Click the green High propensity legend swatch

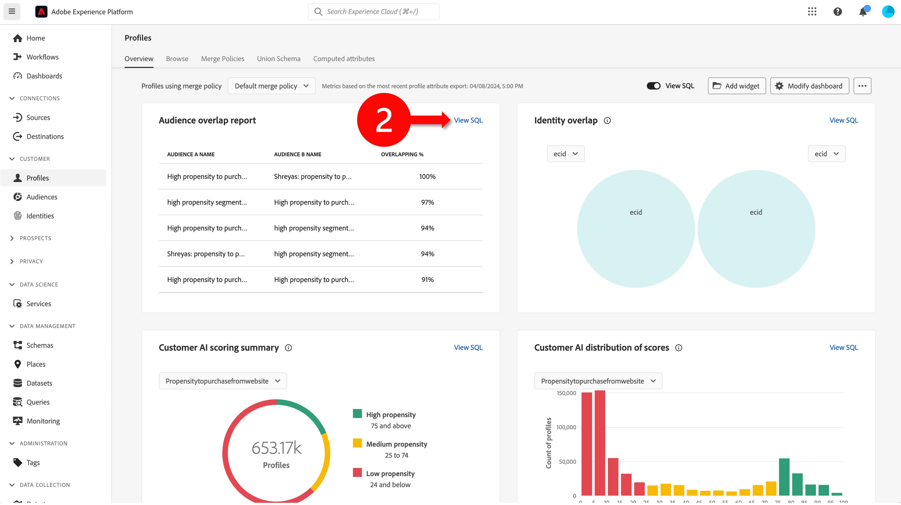click(x=357, y=414)
